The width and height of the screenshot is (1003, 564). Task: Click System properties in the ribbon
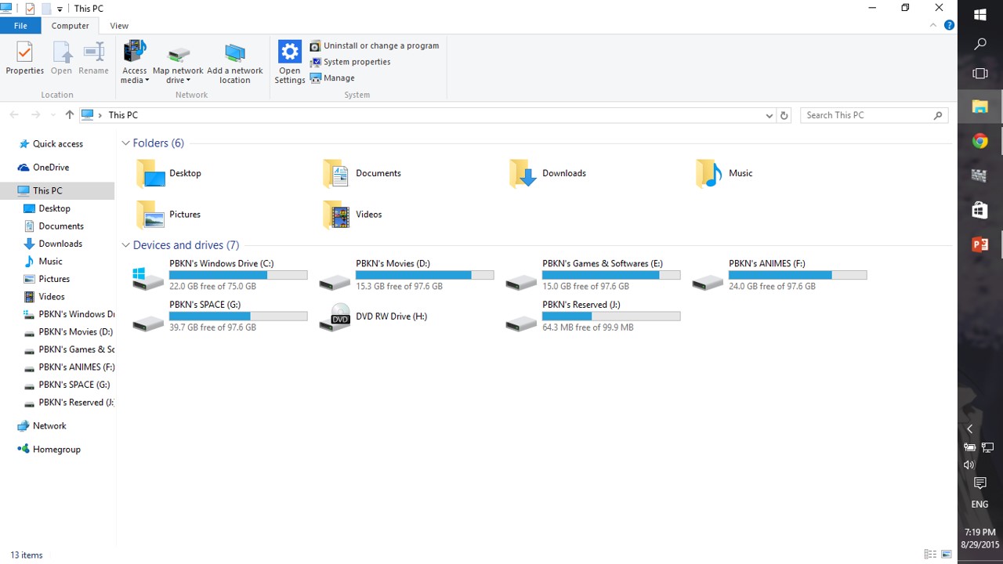357,62
